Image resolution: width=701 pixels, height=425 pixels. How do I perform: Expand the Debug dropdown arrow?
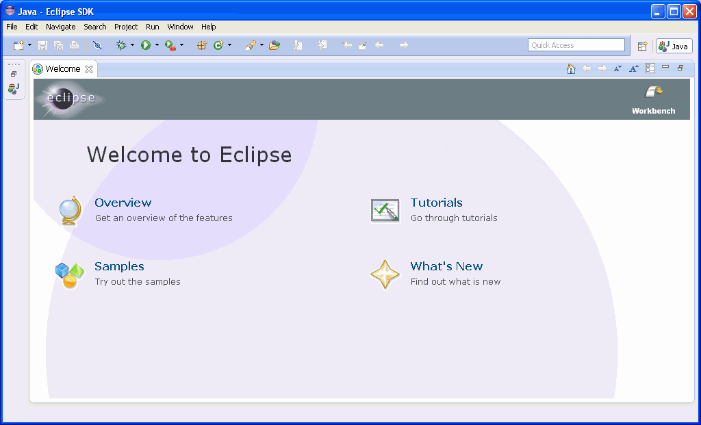132,45
